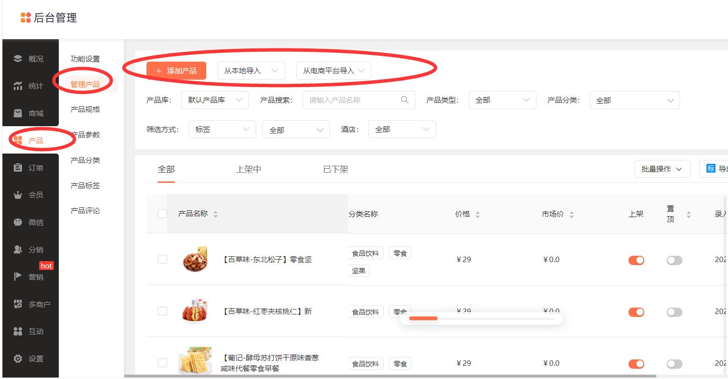
Task: Click the 添加产品 add product button
Action: [x=176, y=70]
